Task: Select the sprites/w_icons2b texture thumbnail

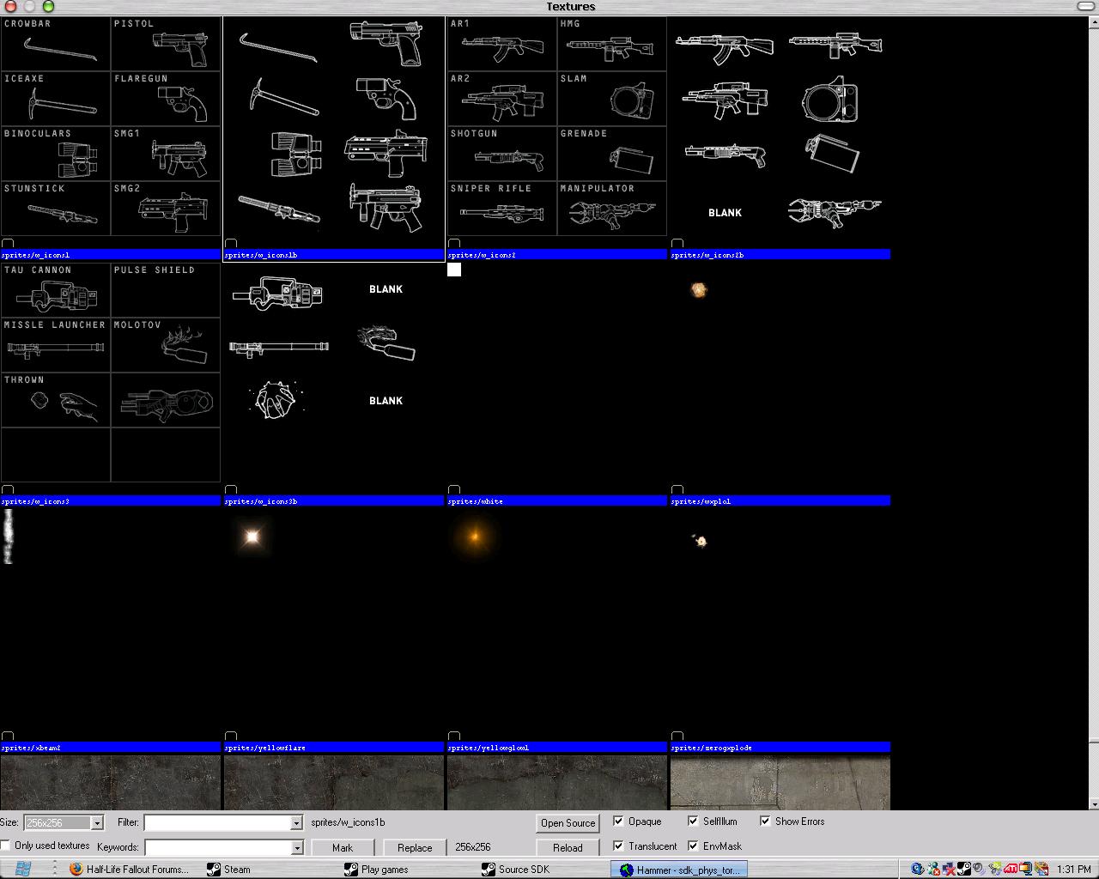Action: point(780,126)
